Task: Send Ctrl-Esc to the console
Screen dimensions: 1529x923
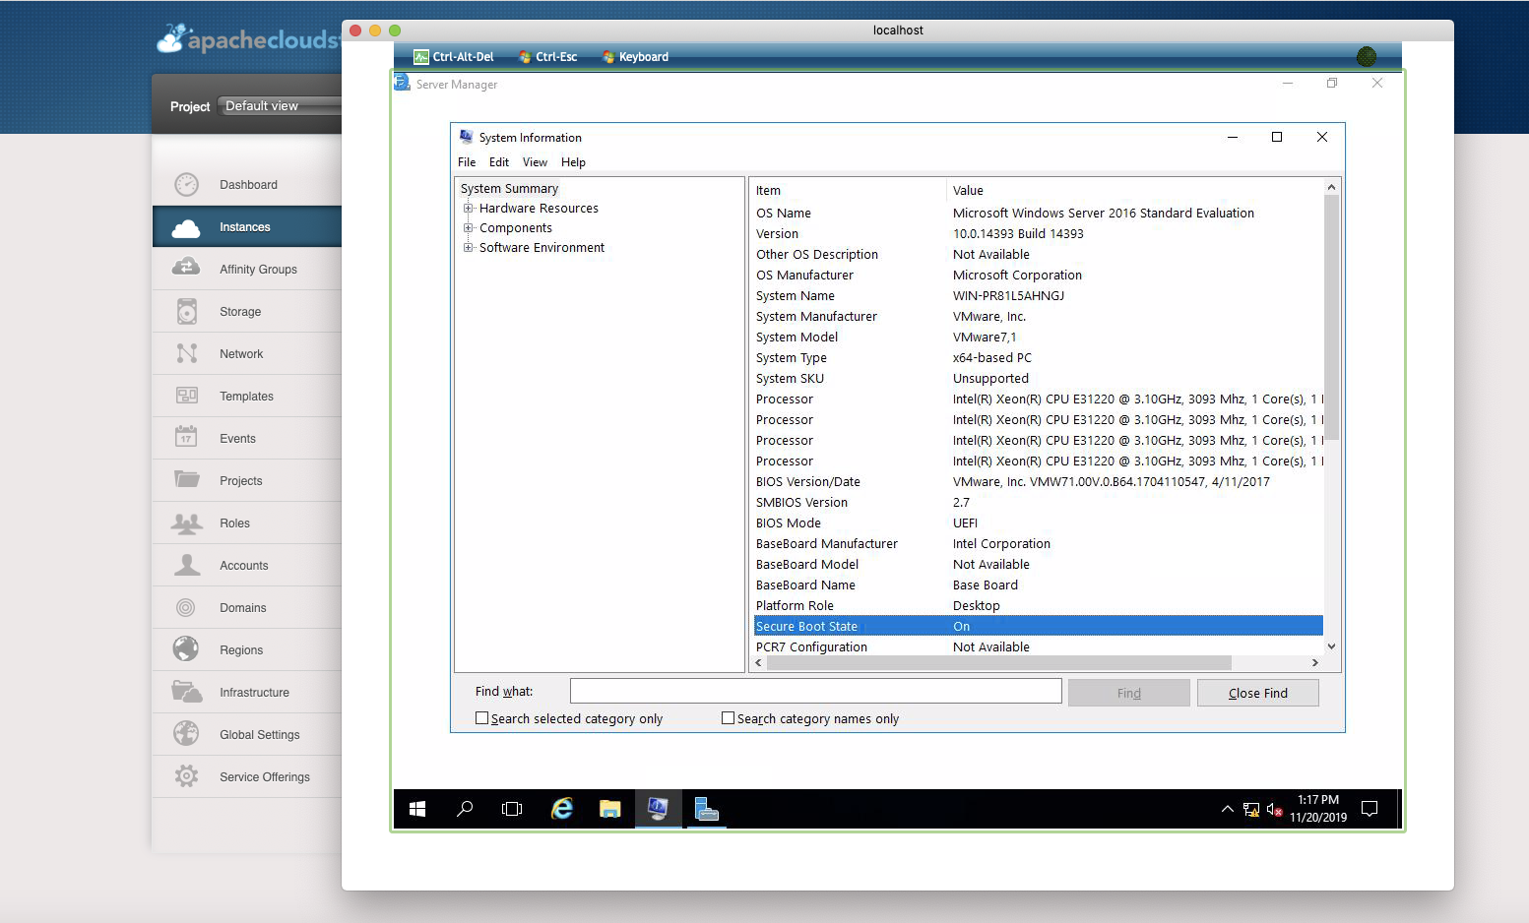Action: (548, 57)
